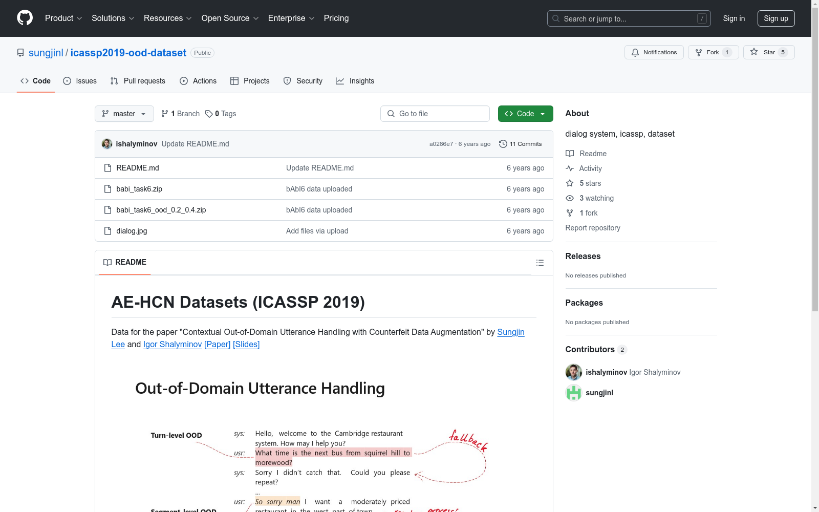This screenshot has width=819, height=512.
Task: Open the README outline icon
Action: pyautogui.click(x=540, y=263)
